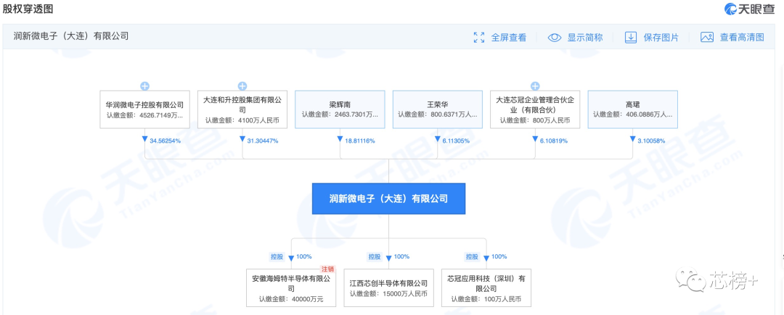Viewport: 784px width, 315px height.
Task: Click 控股 tag above 安徽海姆特半导体
Action: tap(277, 256)
